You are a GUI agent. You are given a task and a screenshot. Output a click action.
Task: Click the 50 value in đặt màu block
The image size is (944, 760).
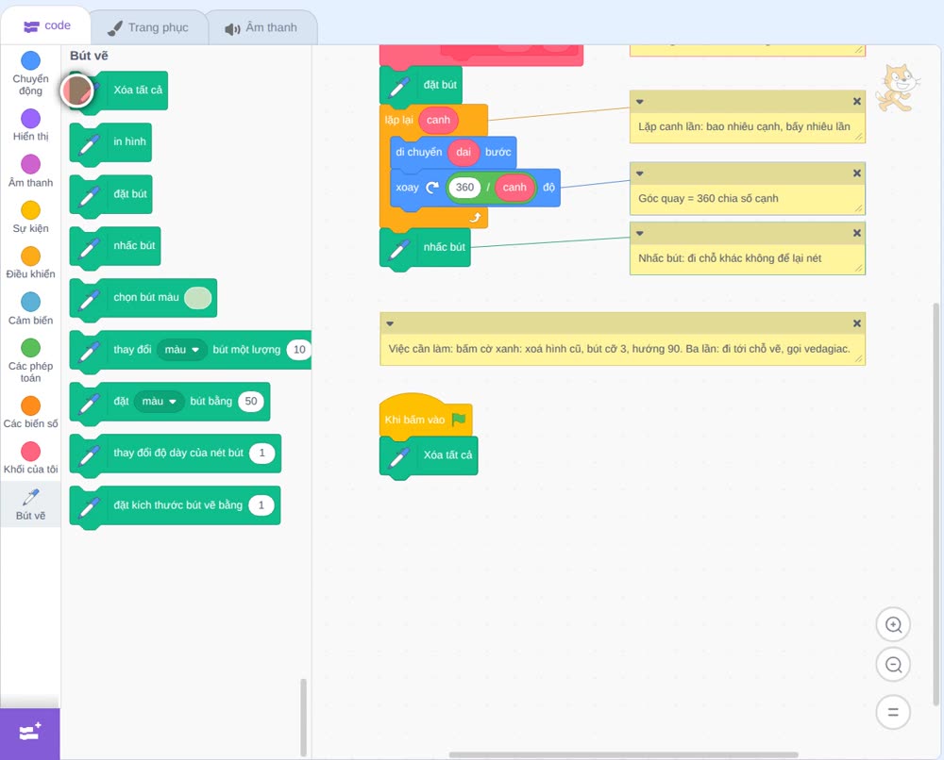pos(251,401)
